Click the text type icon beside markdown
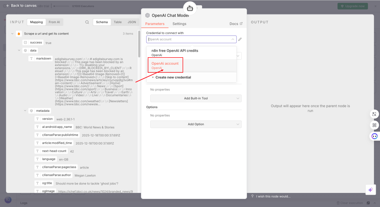 tap(32, 59)
